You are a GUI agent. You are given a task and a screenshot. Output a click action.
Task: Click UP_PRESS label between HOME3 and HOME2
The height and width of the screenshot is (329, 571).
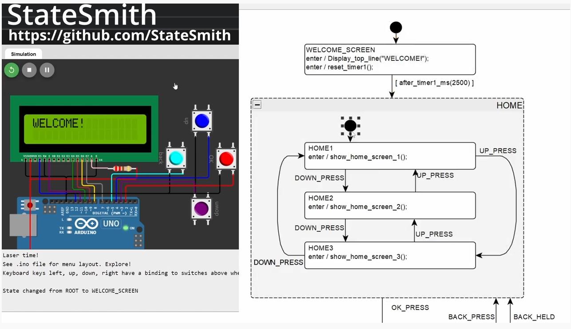[434, 234]
